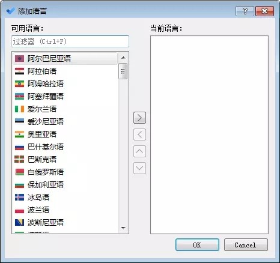Select 波兰语 in the list
280x263 pixels.
65,210
